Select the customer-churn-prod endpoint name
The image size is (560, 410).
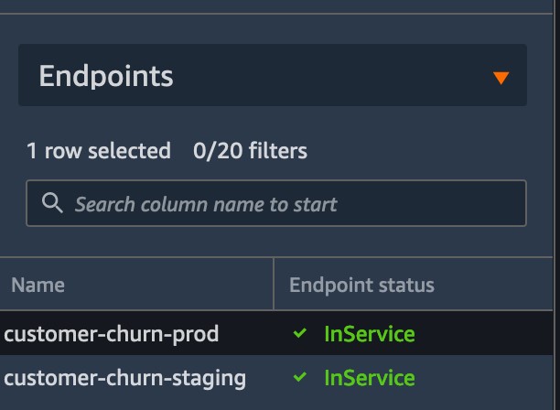coord(111,334)
